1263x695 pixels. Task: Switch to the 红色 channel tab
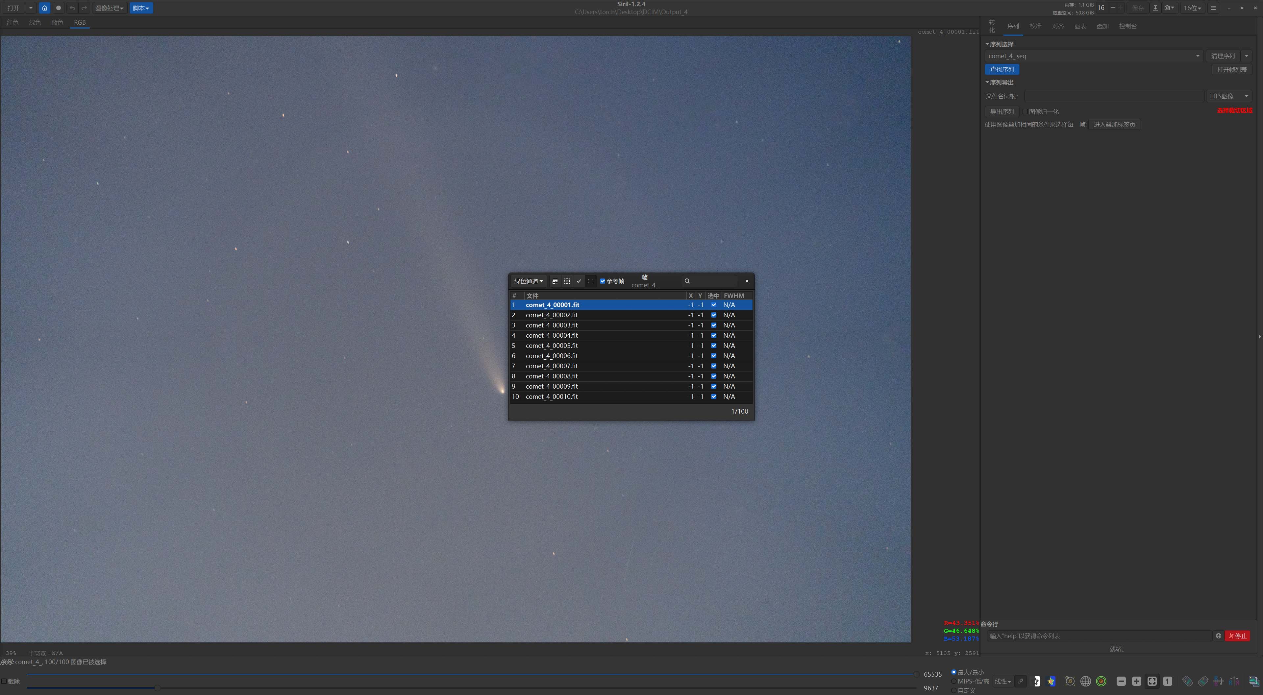13,23
